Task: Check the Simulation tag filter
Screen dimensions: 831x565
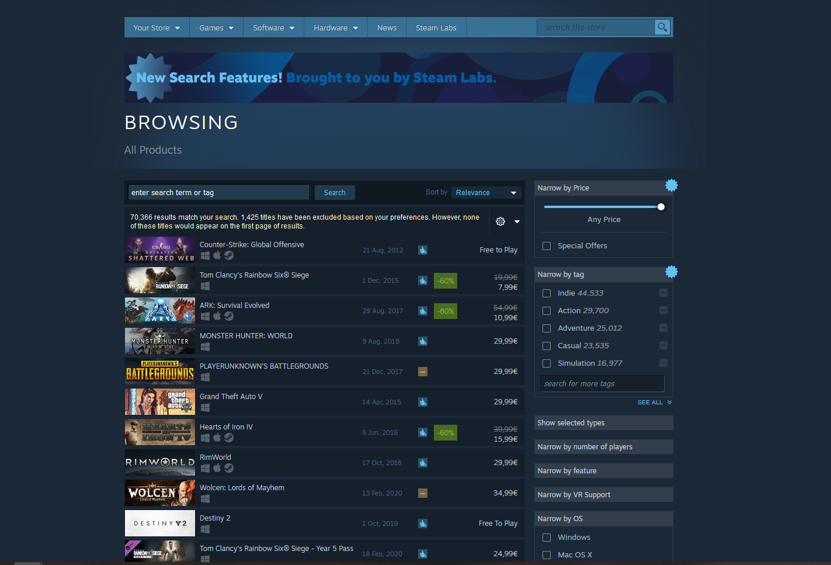Action: coord(547,363)
